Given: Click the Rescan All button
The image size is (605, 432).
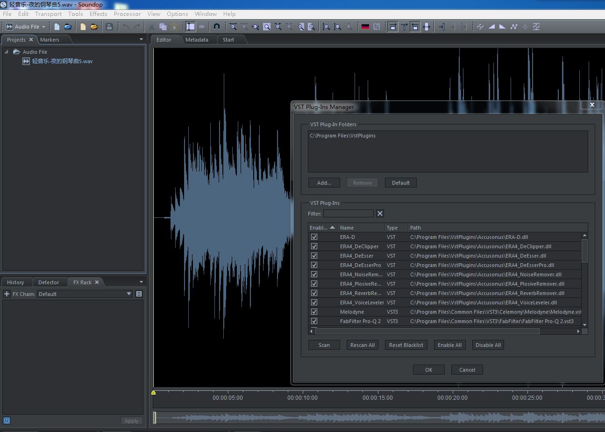Looking at the screenshot, I should pos(362,345).
